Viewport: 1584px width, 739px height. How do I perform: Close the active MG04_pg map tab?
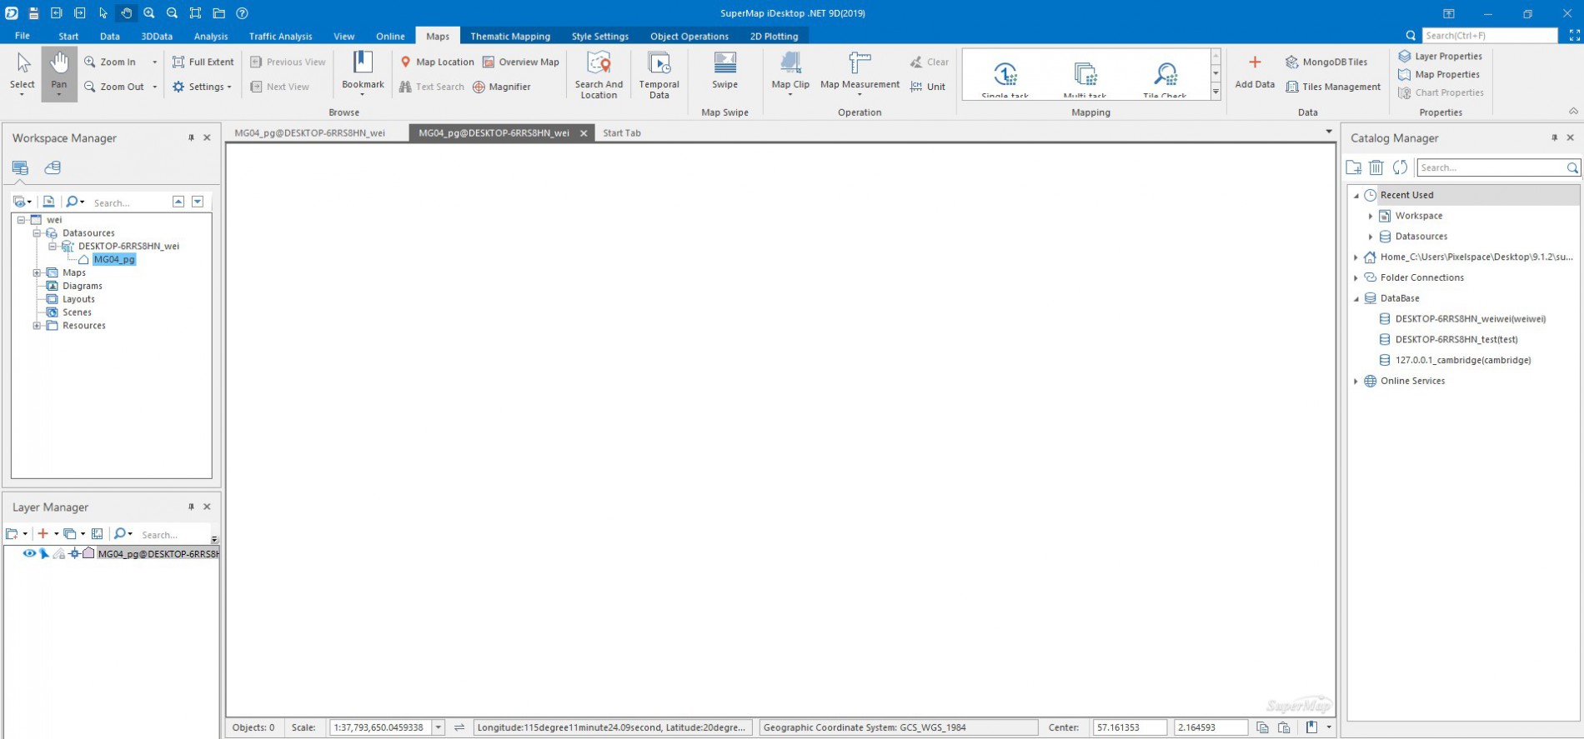point(584,133)
